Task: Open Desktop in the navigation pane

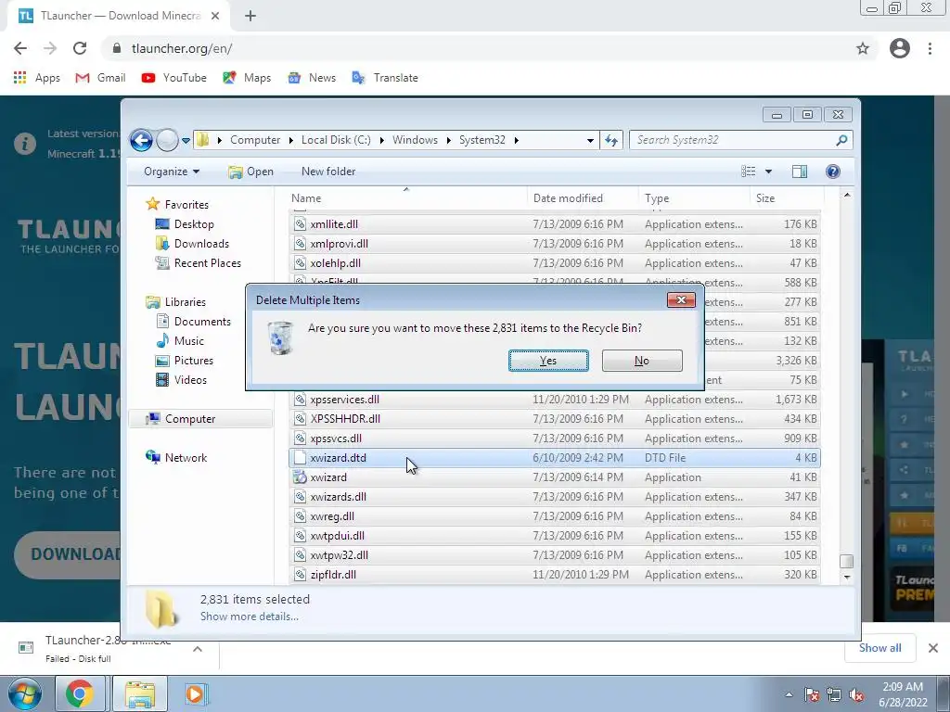Action: [x=185, y=224]
